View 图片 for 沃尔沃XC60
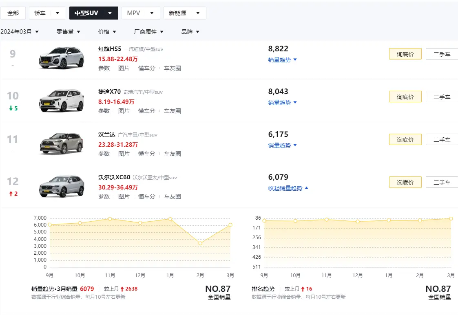Screen dimensions: 458x315 click(124, 196)
